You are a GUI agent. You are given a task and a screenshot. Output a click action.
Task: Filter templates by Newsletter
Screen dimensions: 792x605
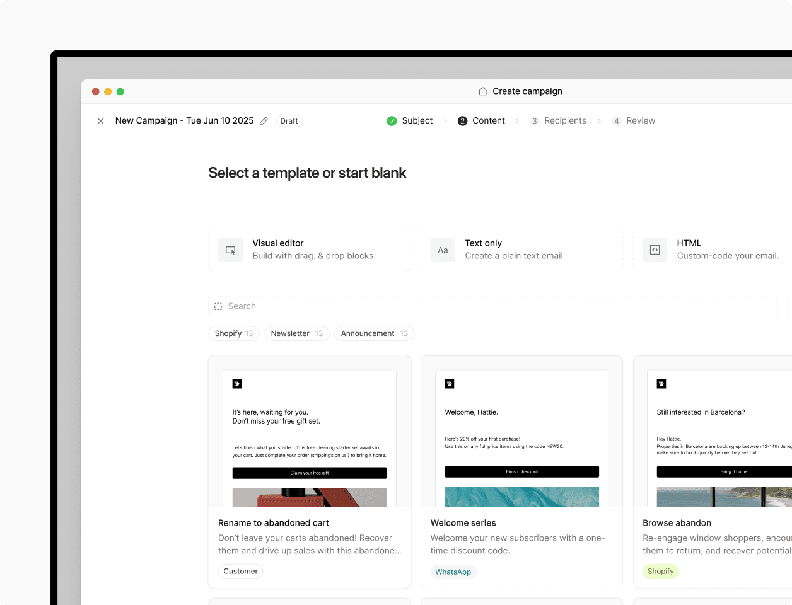[297, 333]
